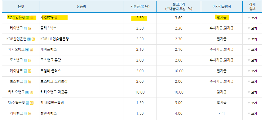The image size is (265, 120).
Task: Open 보기 details for Sh매일받는통장
Action: 252,103
